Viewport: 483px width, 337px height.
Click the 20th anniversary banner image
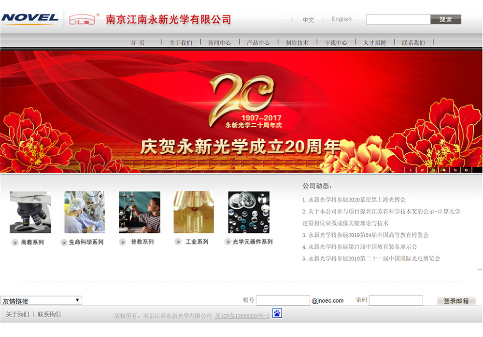point(241,111)
